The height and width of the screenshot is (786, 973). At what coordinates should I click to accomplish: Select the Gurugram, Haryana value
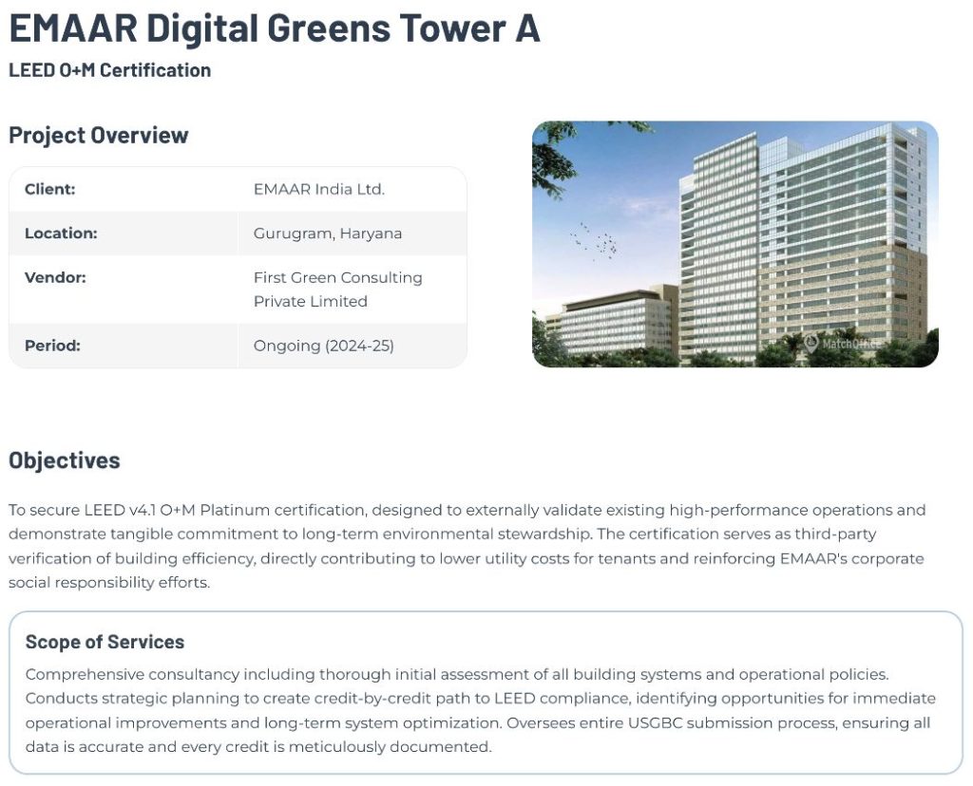(x=327, y=234)
